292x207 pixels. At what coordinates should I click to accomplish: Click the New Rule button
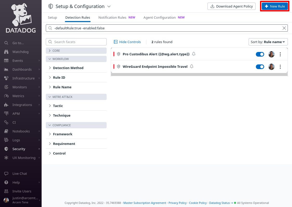275,6
